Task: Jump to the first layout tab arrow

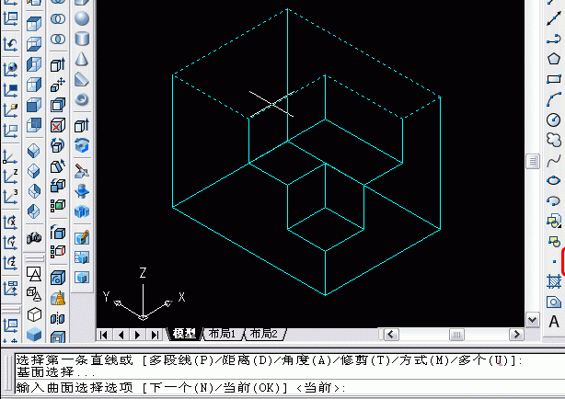Action: (104, 335)
